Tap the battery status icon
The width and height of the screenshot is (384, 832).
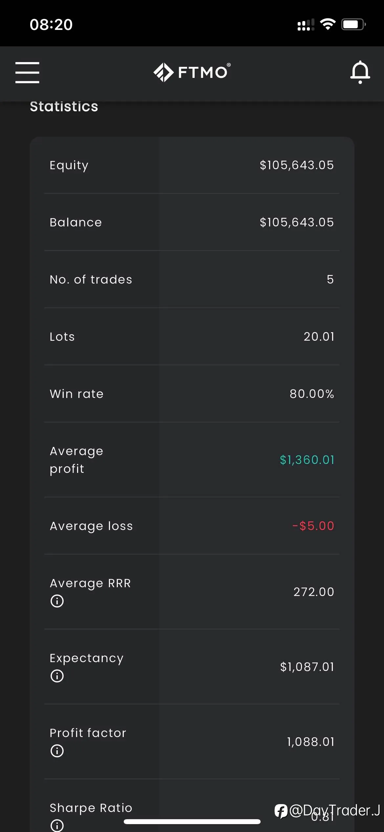[x=353, y=24]
